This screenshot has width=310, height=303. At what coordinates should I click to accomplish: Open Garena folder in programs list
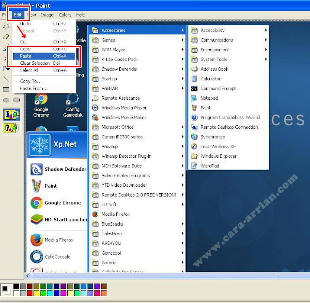pos(138,262)
